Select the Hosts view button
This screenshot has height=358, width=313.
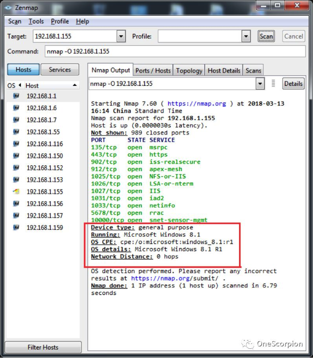(23, 69)
